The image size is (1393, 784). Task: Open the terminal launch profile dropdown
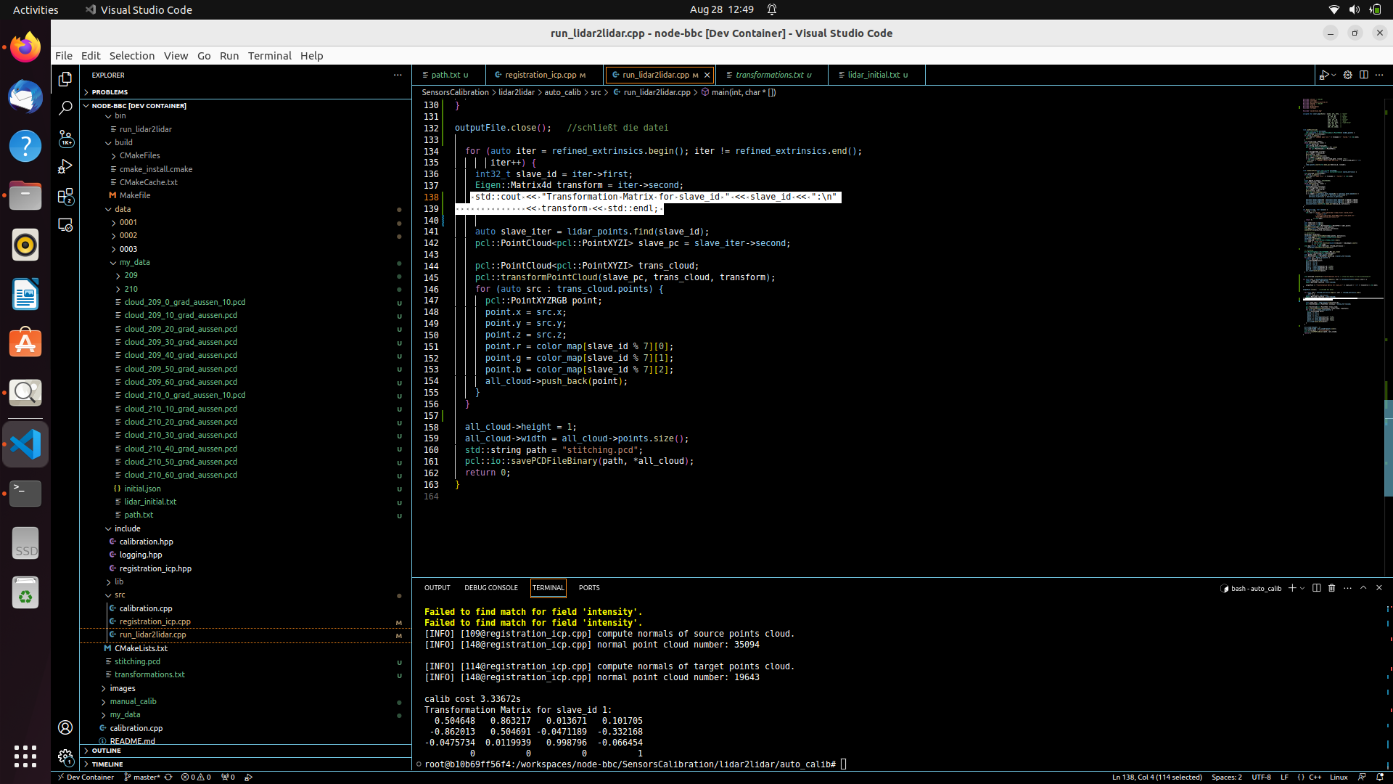(1301, 588)
